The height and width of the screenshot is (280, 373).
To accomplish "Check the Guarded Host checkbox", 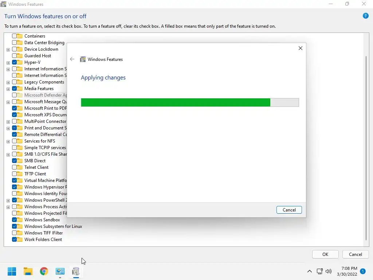I will [14, 56].
